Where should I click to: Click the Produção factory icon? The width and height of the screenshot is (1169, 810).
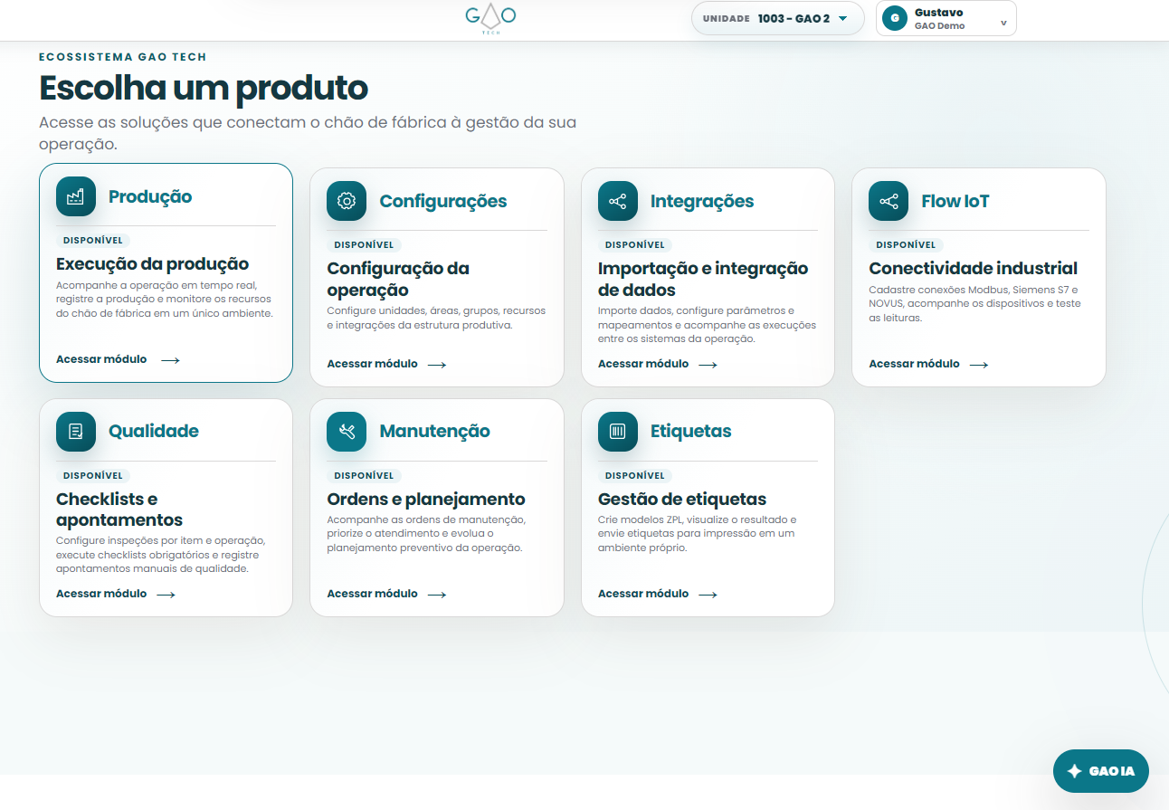76,196
